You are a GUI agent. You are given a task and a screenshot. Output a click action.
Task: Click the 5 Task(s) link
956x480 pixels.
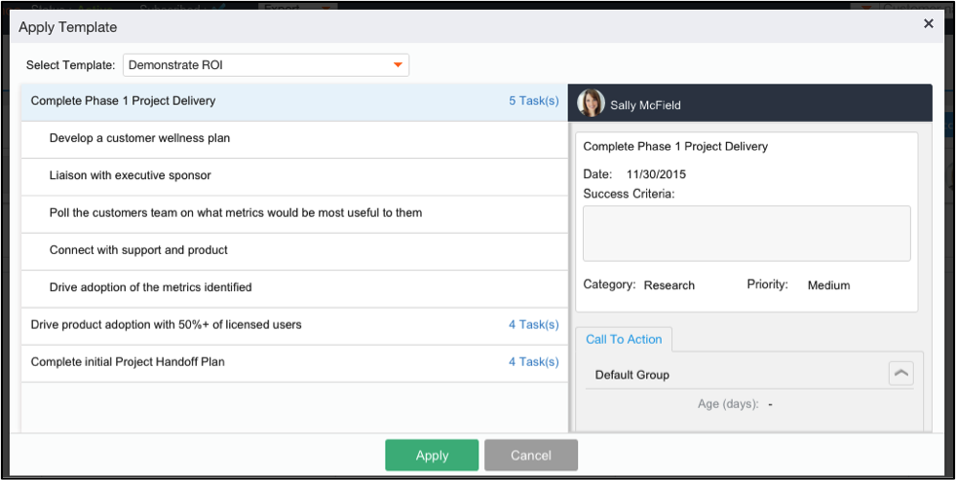coord(533,100)
